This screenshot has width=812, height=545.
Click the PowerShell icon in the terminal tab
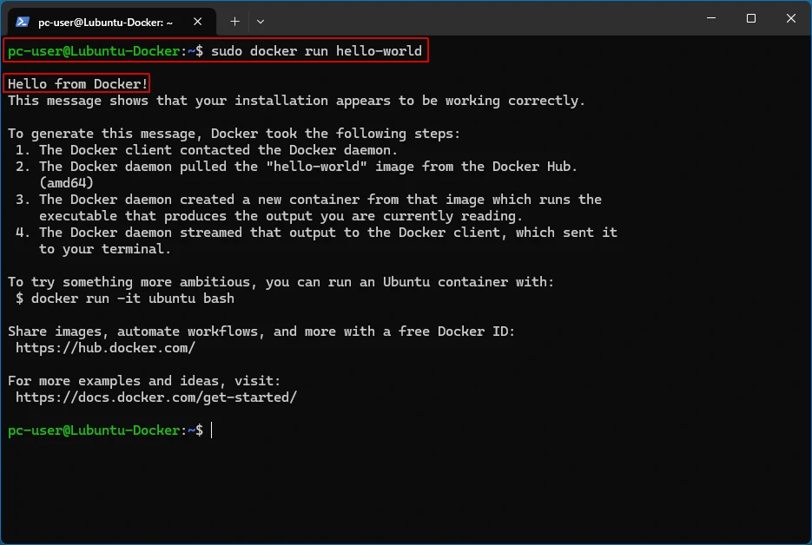click(23, 21)
